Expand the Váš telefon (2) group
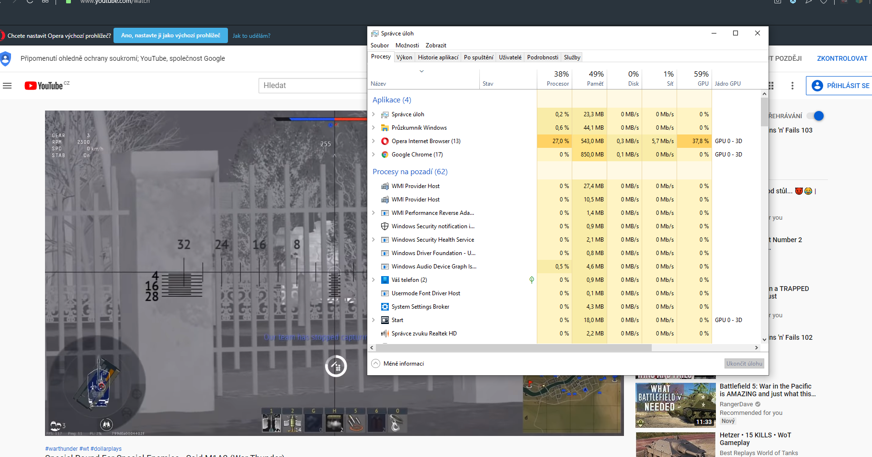 pyautogui.click(x=374, y=280)
